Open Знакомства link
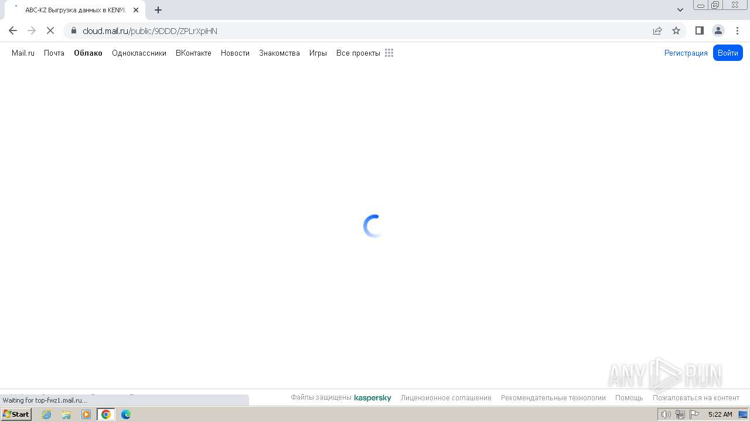This screenshot has height=422, width=750. pos(279,53)
